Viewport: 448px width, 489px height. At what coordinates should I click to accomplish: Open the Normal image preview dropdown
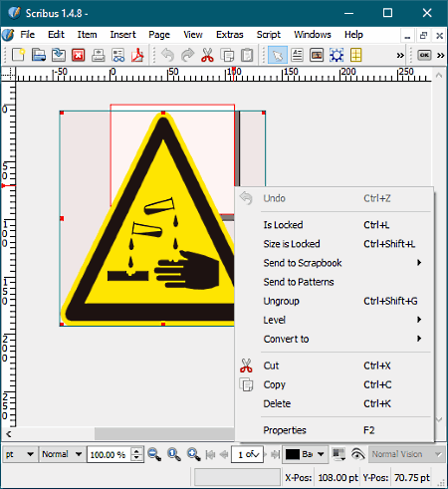[x=62, y=454]
